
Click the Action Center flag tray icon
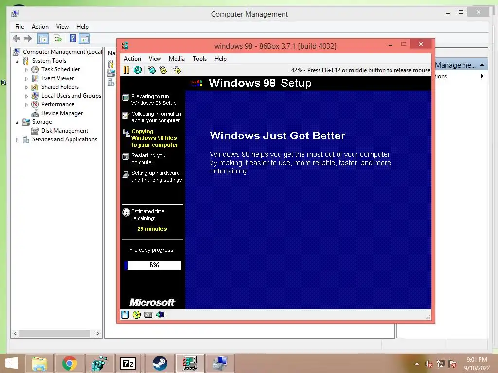pos(452,364)
